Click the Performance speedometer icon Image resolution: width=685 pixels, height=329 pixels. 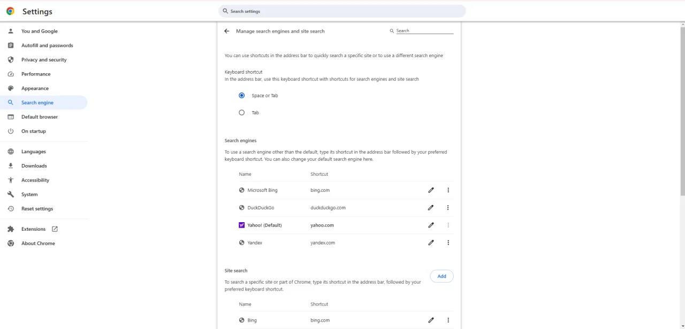point(11,74)
